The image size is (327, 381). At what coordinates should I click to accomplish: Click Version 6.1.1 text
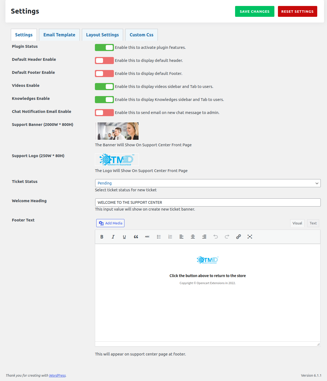(x=311, y=376)
